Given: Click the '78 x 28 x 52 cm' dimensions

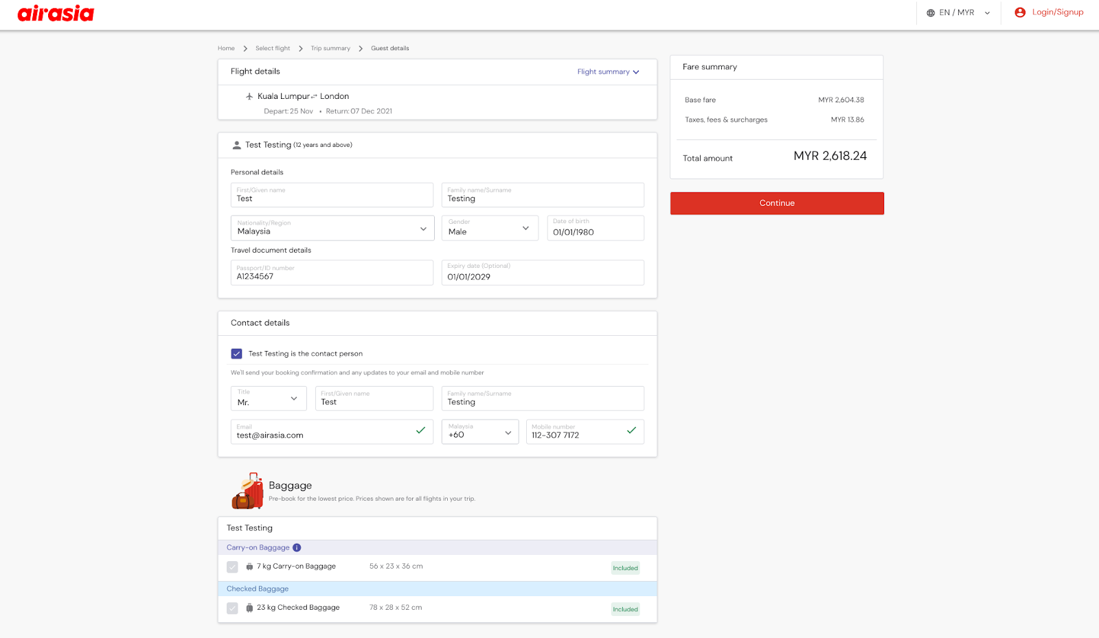Looking at the screenshot, I should tap(396, 608).
